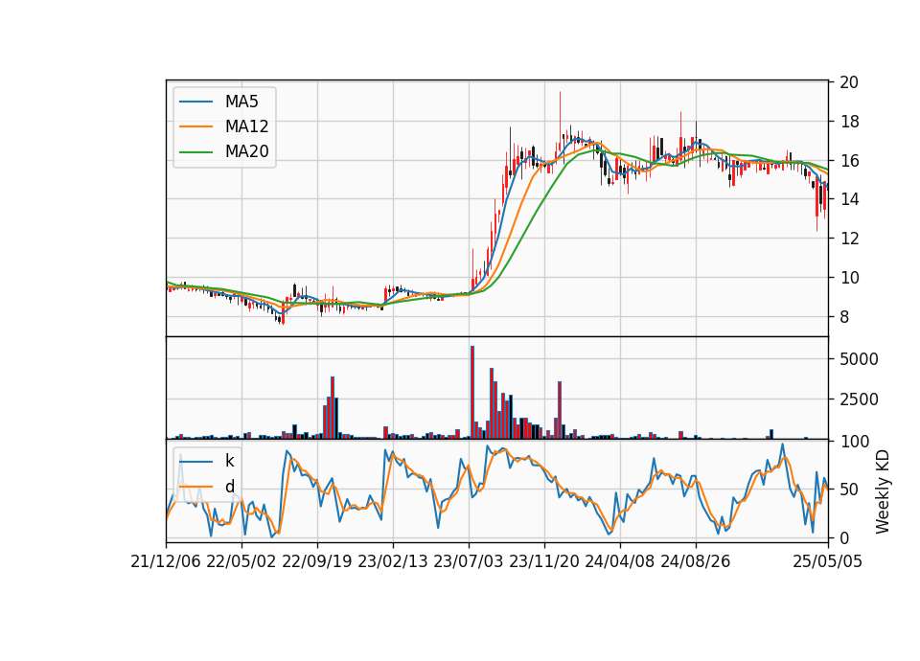Click the 22/09/19 date tick label

tap(317, 561)
